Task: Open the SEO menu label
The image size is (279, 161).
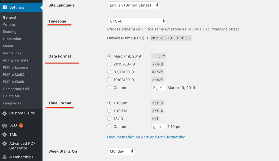Action: (x=13, y=125)
